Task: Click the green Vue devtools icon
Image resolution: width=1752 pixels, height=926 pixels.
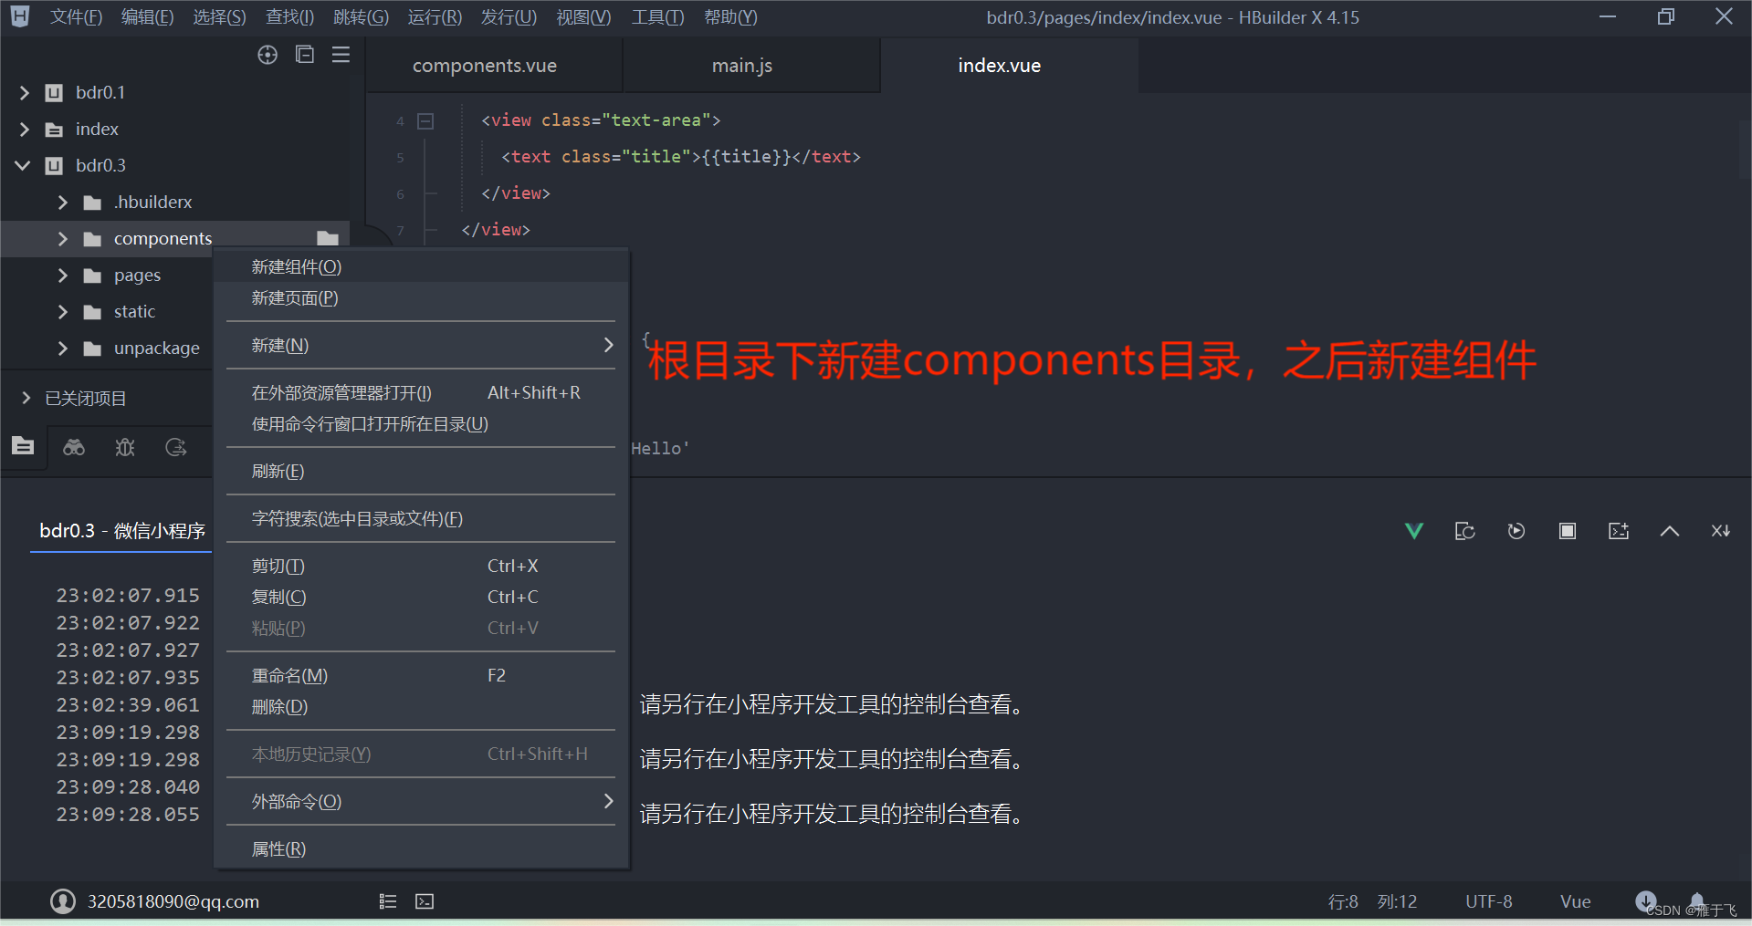Action: pyautogui.click(x=1414, y=531)
